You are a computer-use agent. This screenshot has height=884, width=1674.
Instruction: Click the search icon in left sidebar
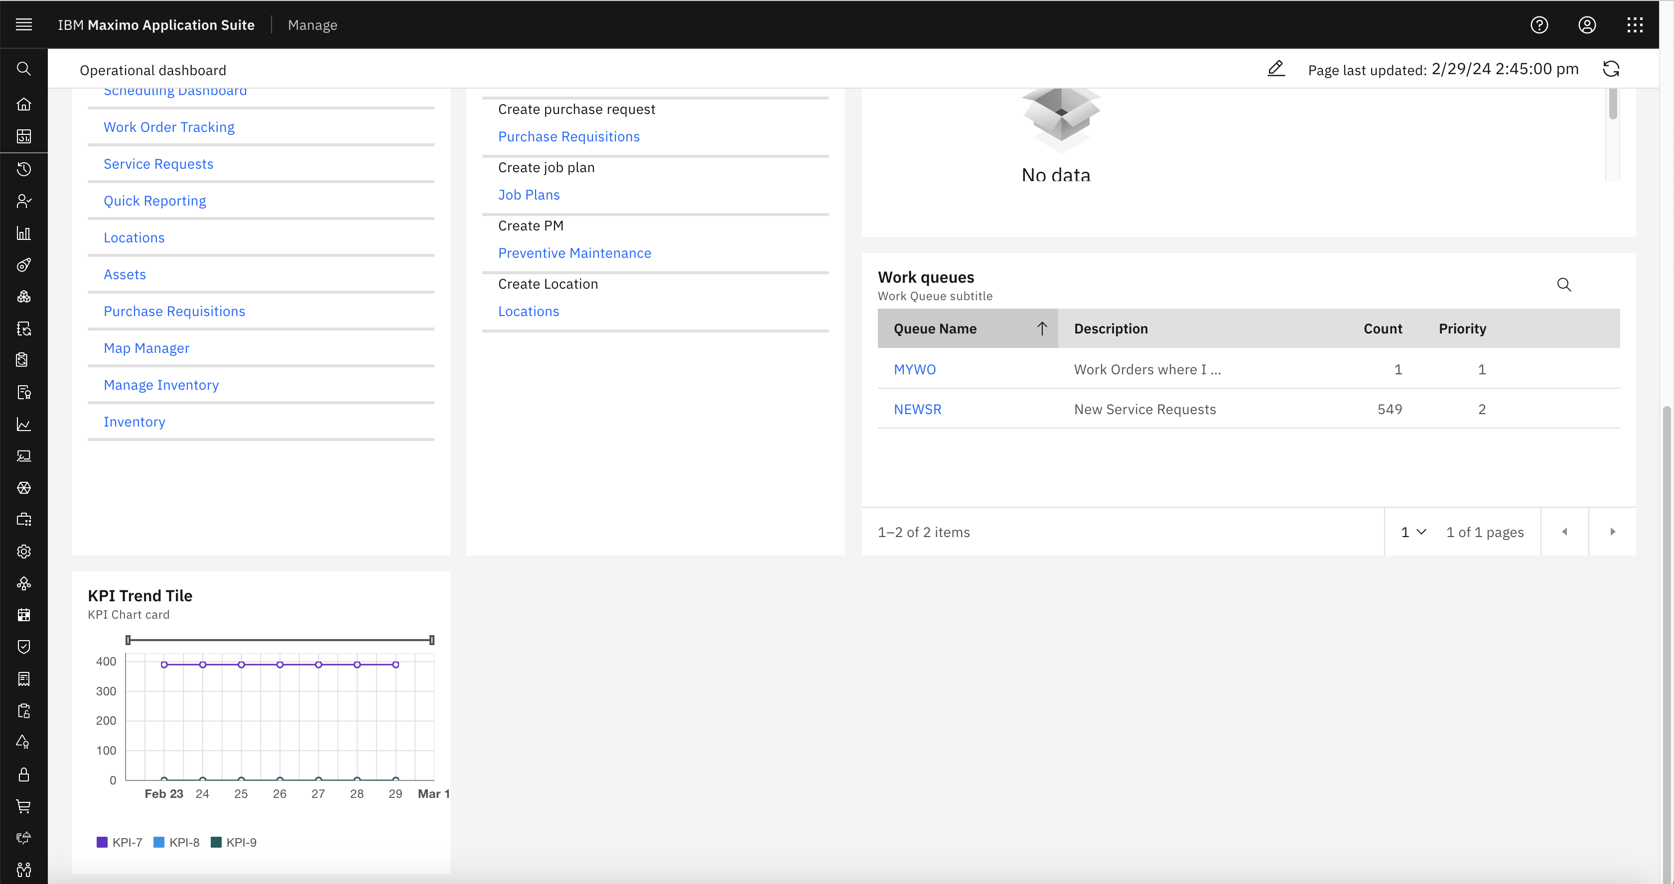24,69
